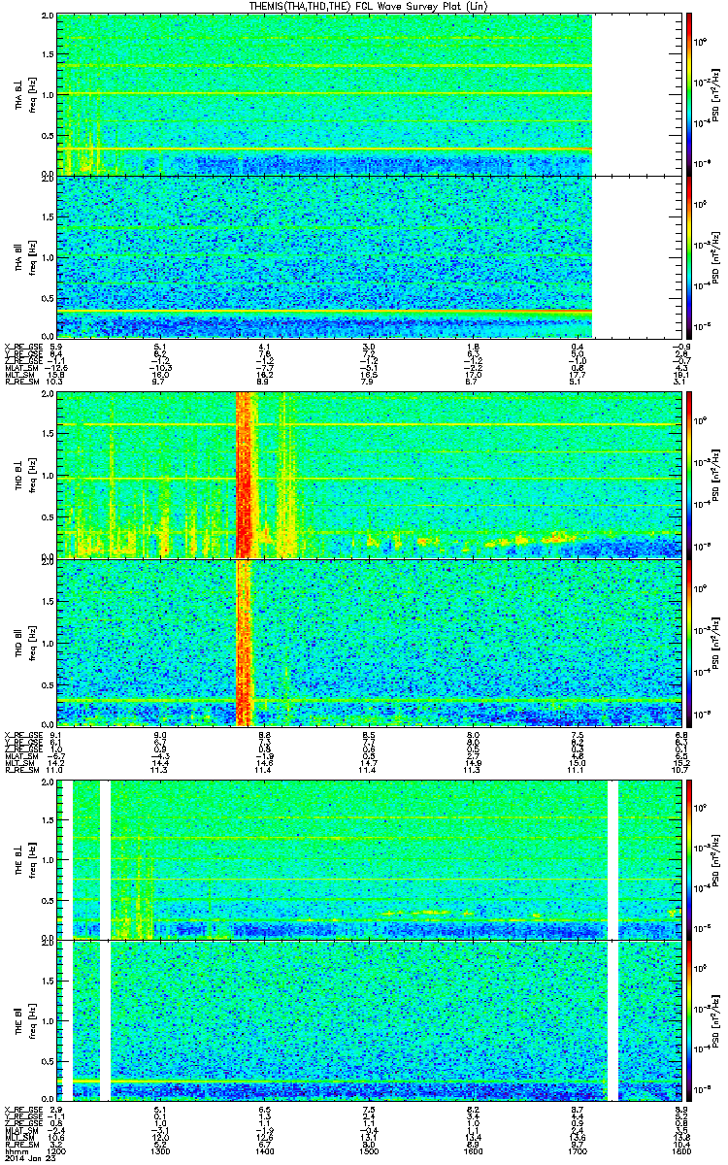Click the THE B⊥ spectrogram panel
The width and height of the screenshot is (728, 1165).
[x=367, y=859]
